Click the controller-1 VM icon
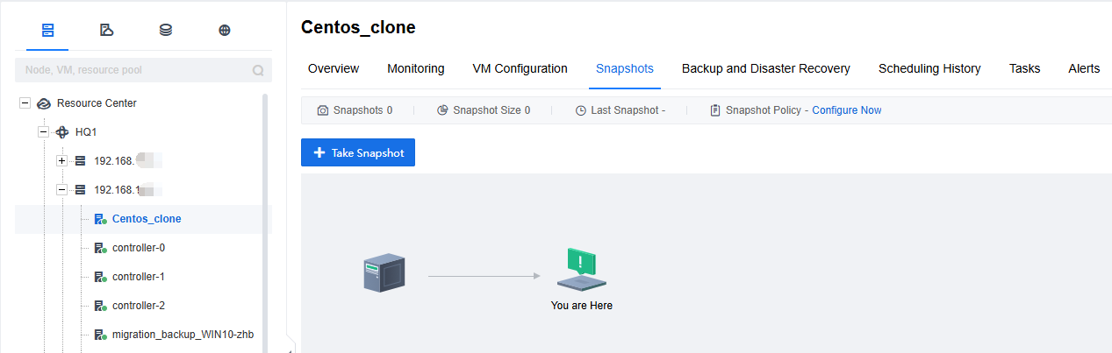The image size is (1112, 353). 100,277
